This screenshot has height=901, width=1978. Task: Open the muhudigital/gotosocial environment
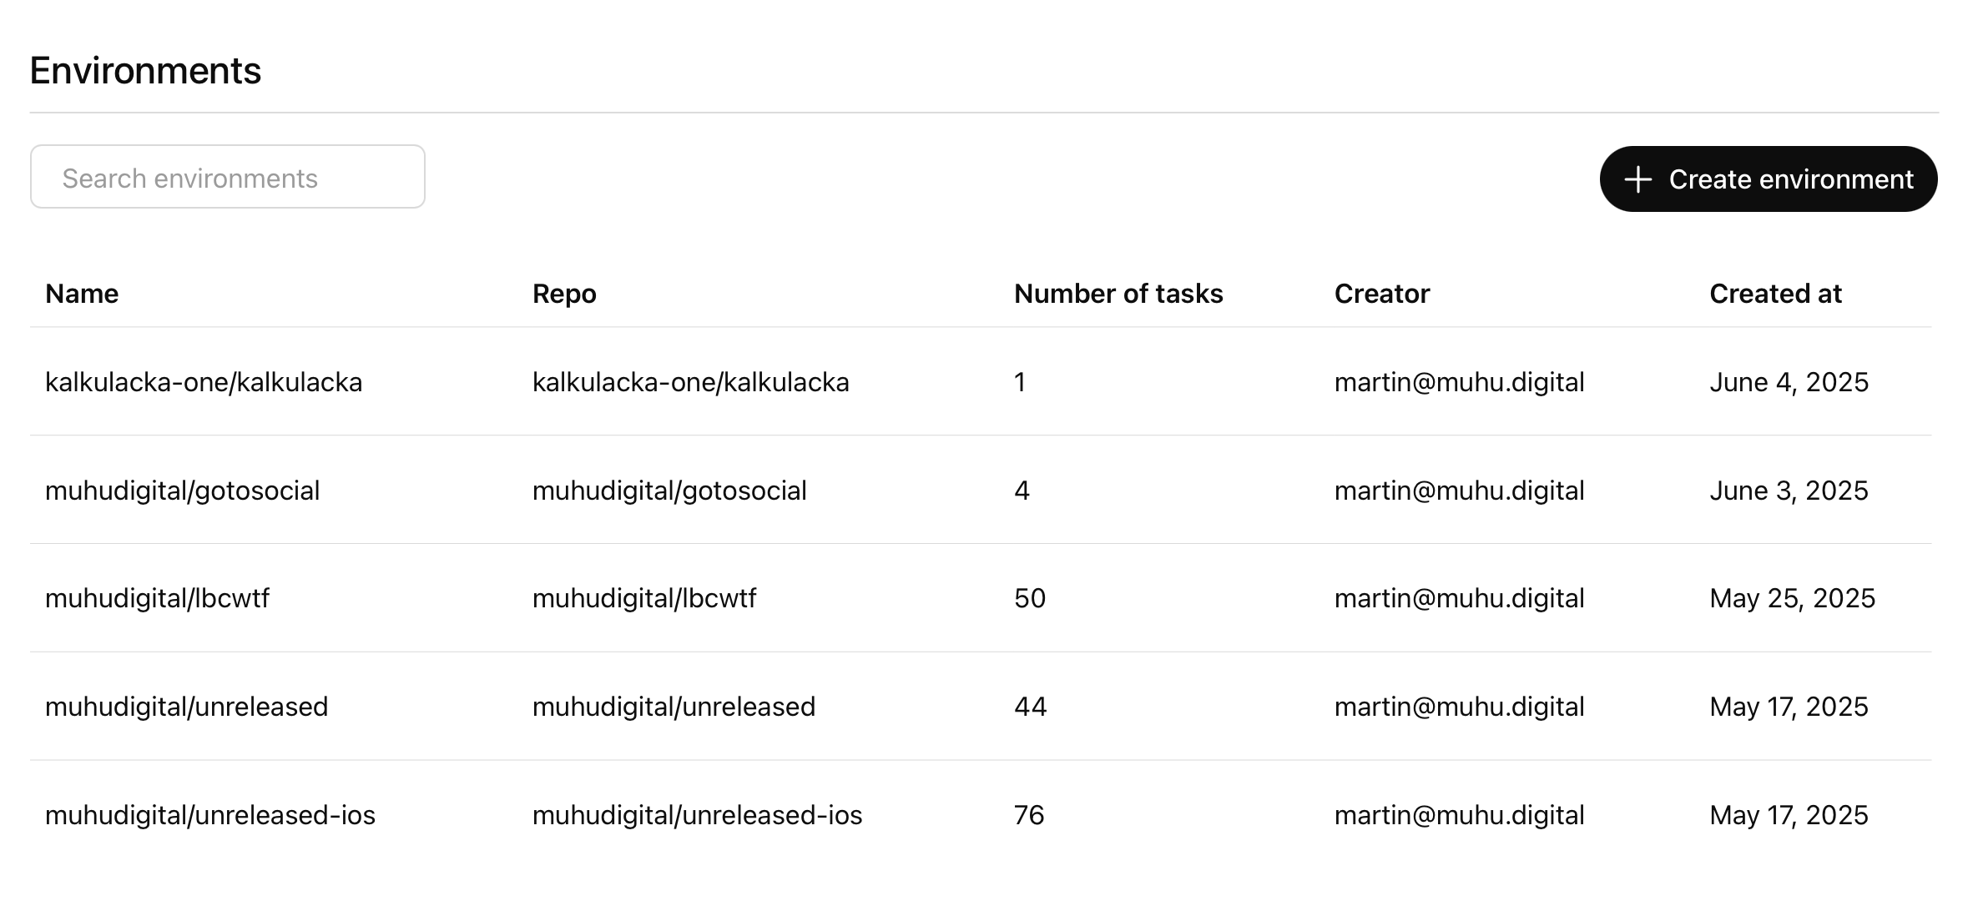(x=182, y=491)
